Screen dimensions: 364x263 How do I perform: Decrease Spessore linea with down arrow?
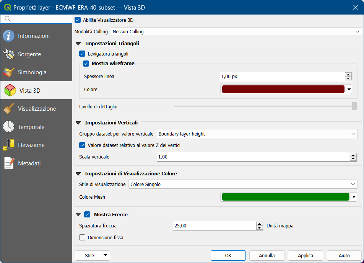348,78
